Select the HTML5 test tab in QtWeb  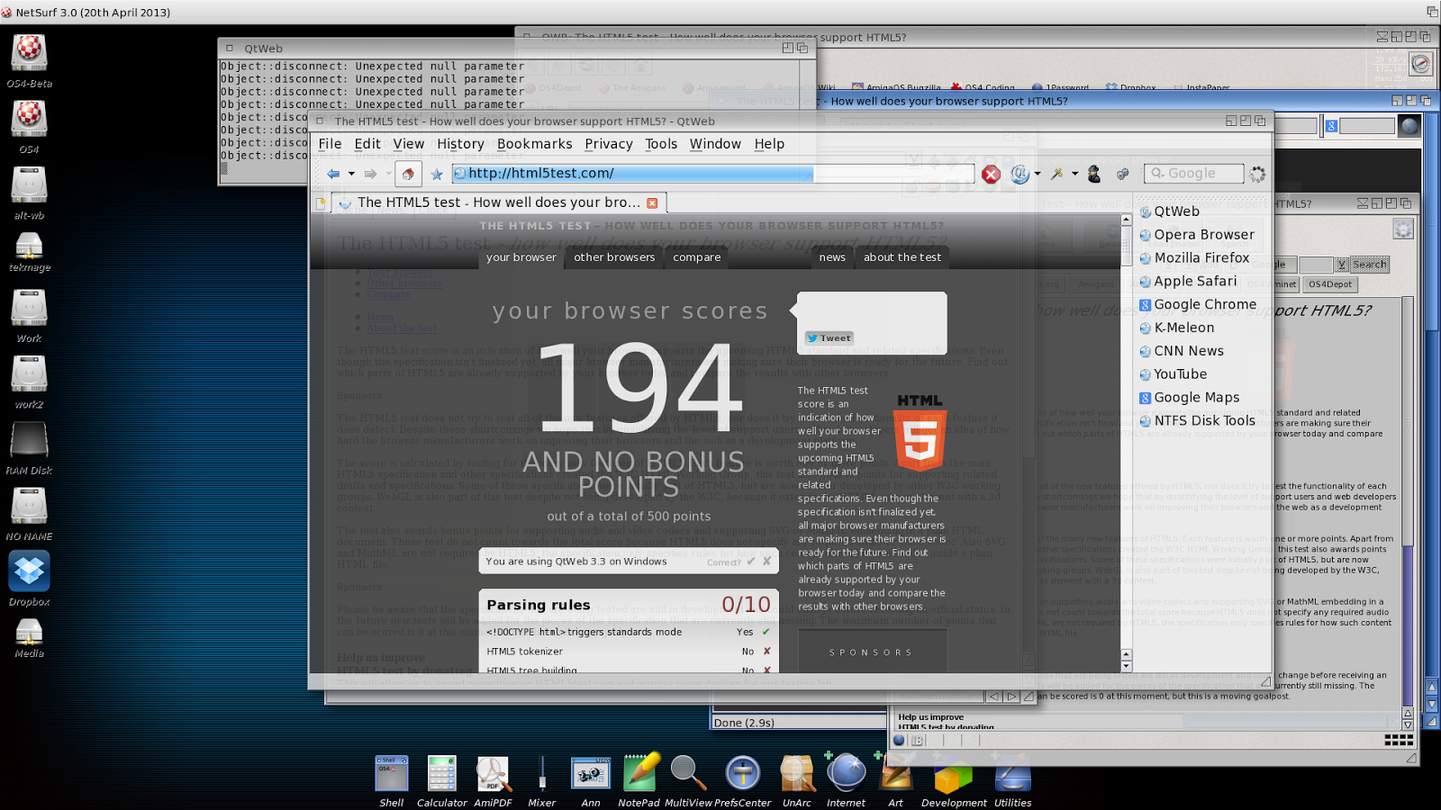[499, 202]
